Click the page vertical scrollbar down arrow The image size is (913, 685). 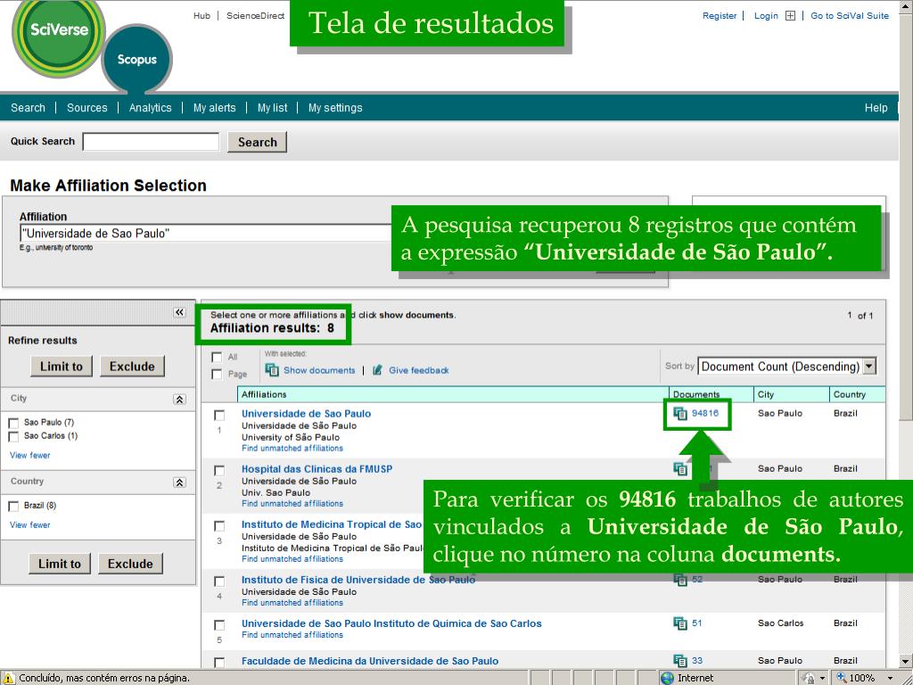906,661
